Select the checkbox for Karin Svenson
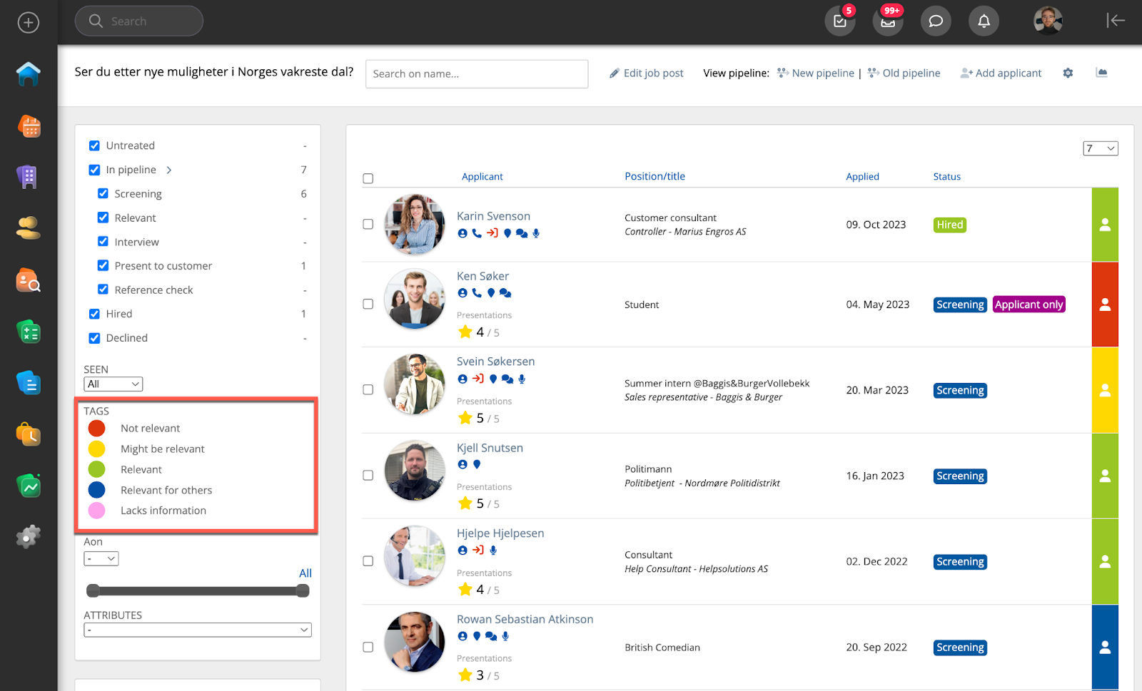1142x691 pixels. tap(368, 224)
